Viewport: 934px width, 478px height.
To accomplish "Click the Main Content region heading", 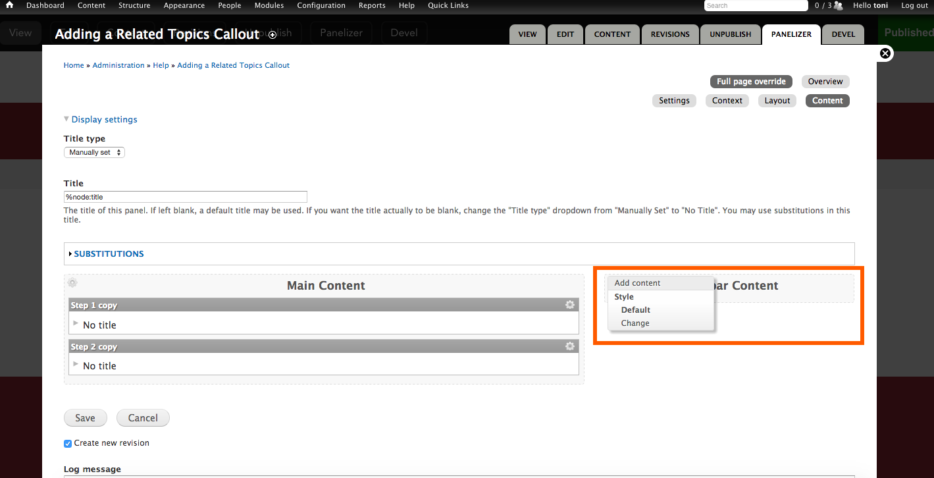I will [x=326, y=286].
